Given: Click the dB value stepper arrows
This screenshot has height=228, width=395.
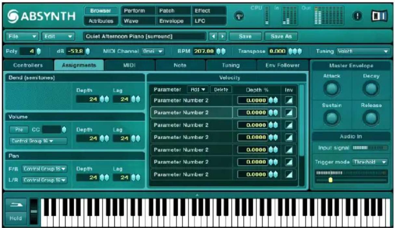Looking at the screenshot, I should click(x=87, y=51).
